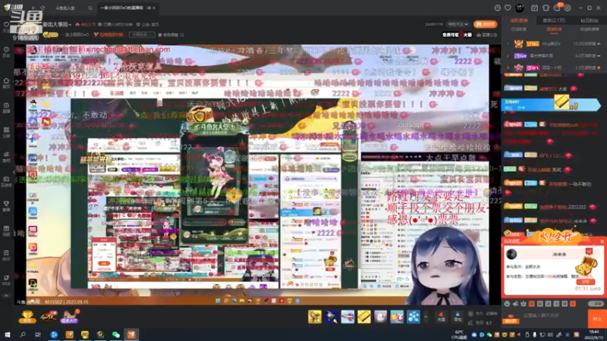This screenshot has height=341, width=607.
Task: Open the followed streamers heart icon
Action: [x=508, y=8]
